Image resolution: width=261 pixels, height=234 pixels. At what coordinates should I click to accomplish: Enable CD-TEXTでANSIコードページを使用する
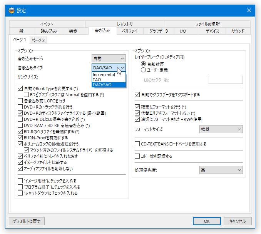pyautogui.click(x=137, y=144)
